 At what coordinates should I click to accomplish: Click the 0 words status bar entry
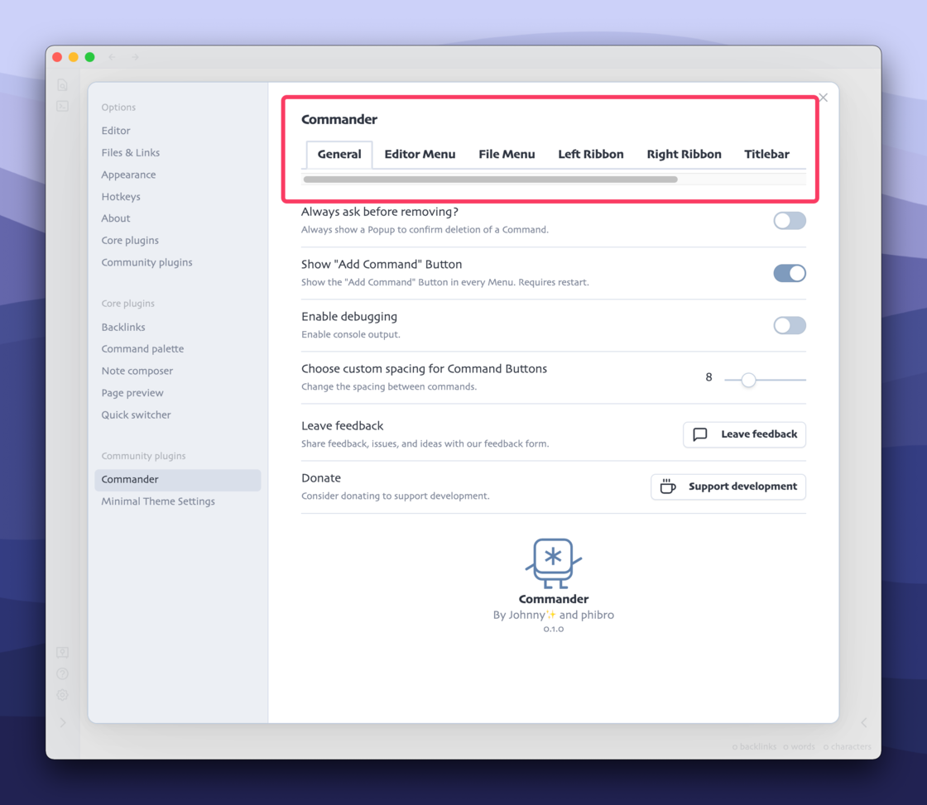[799, 746]
